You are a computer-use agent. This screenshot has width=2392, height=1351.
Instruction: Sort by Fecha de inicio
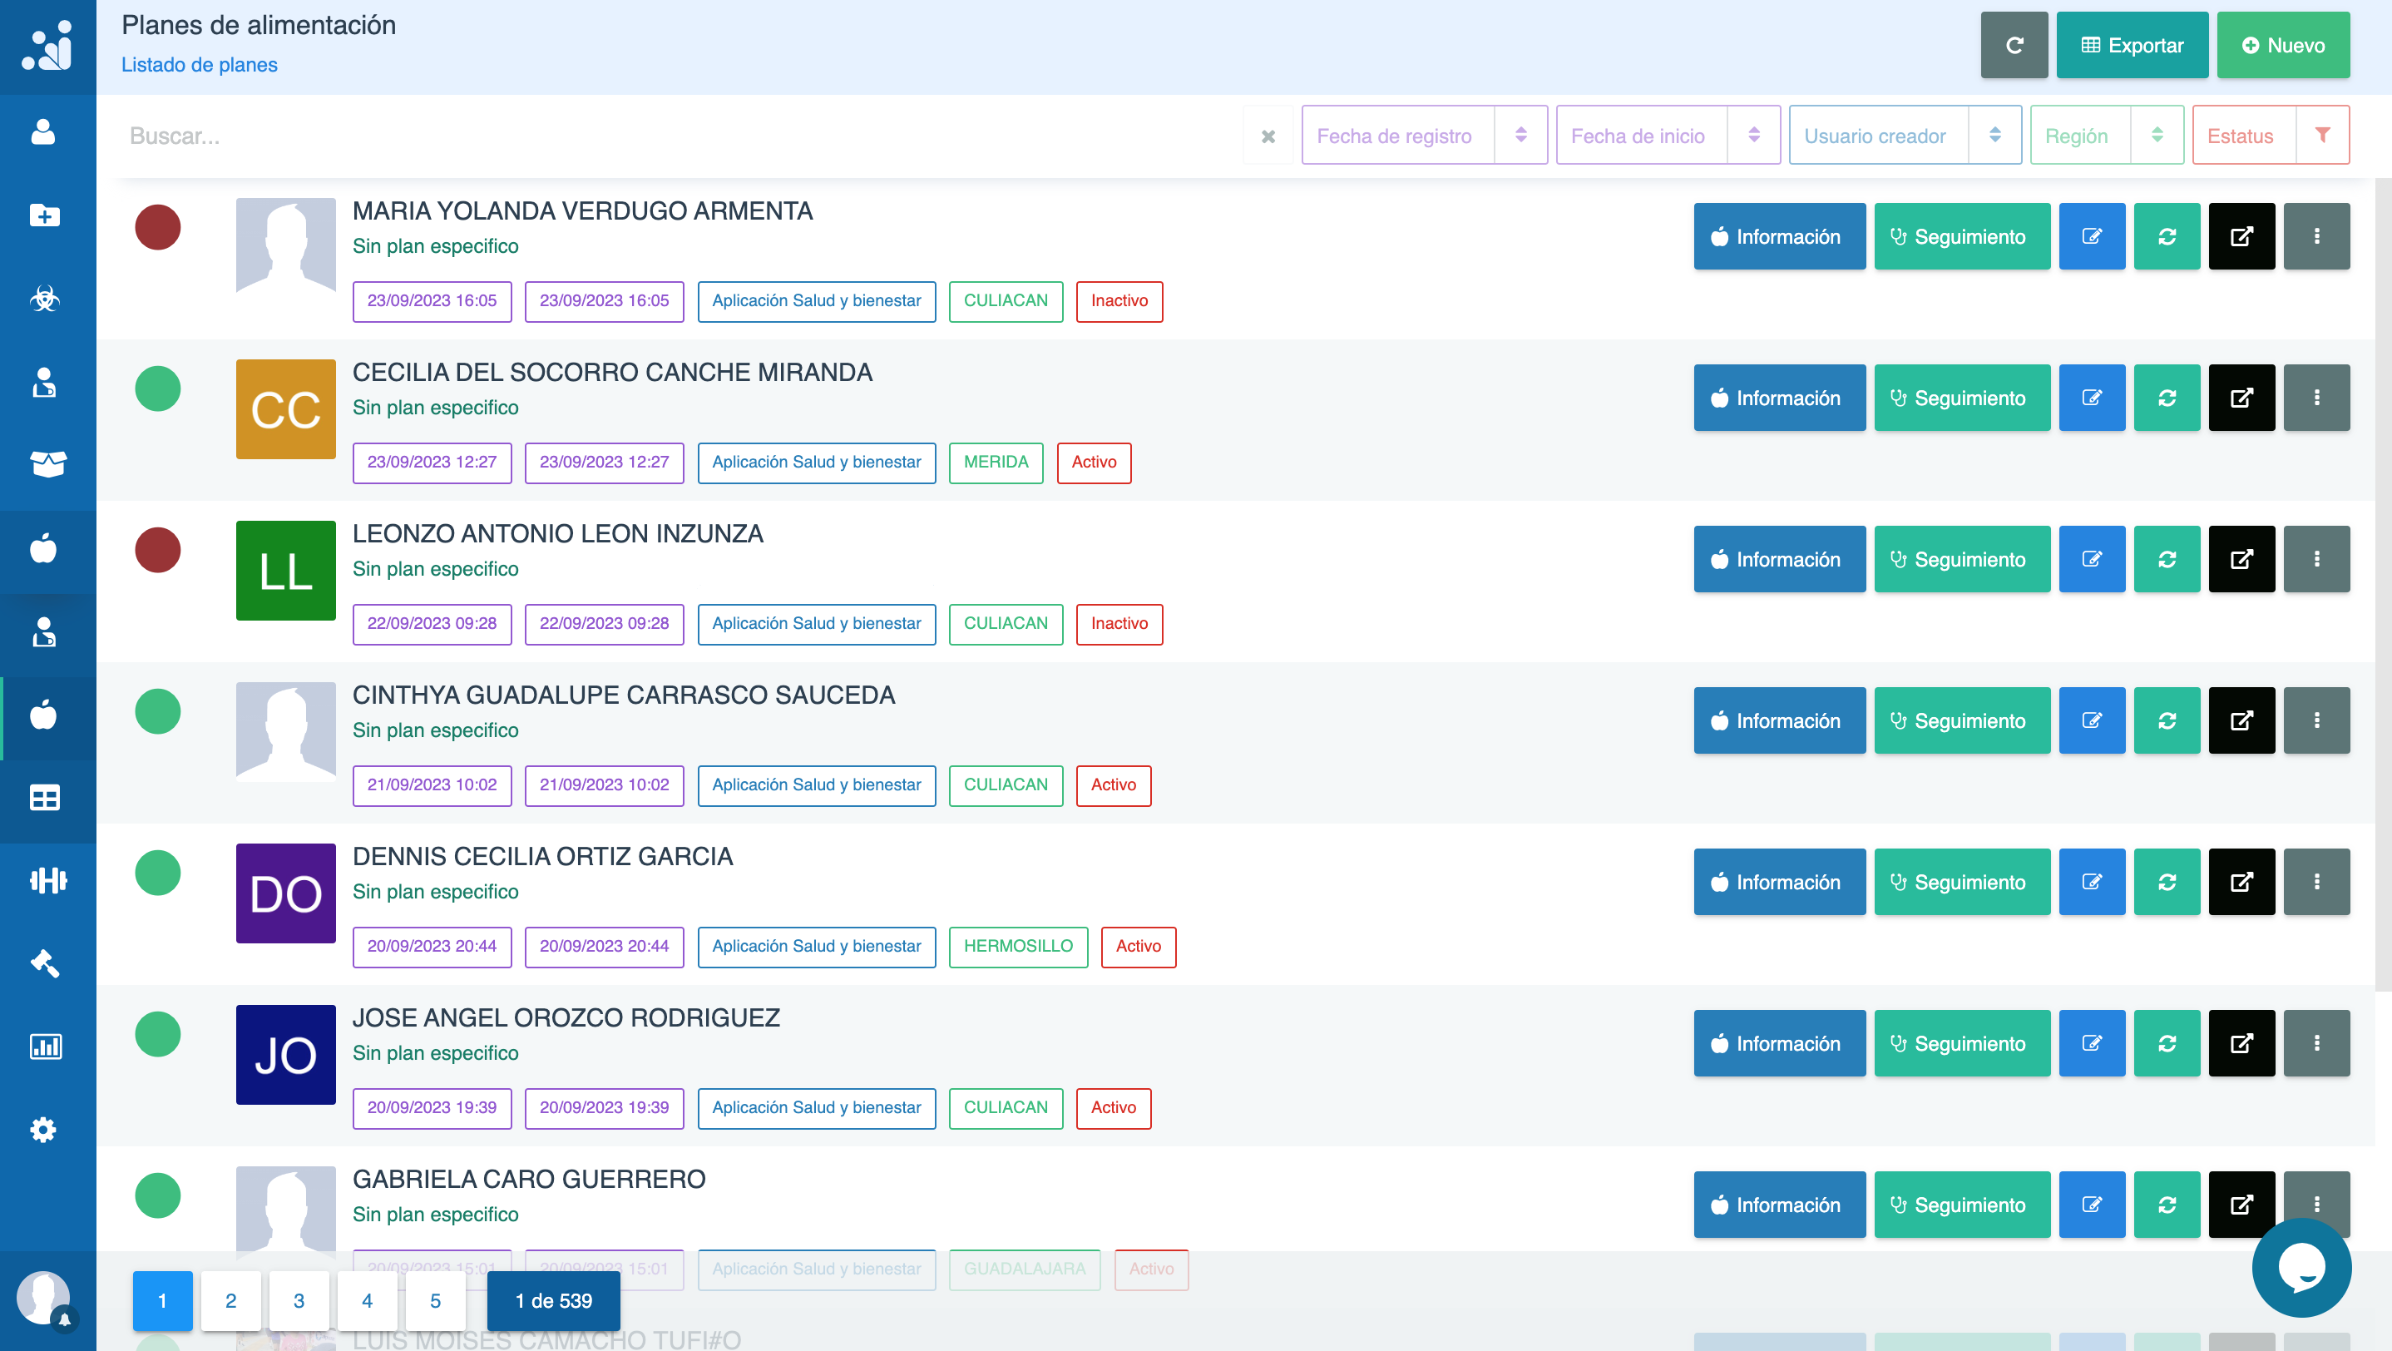(x=1668, y=136)
